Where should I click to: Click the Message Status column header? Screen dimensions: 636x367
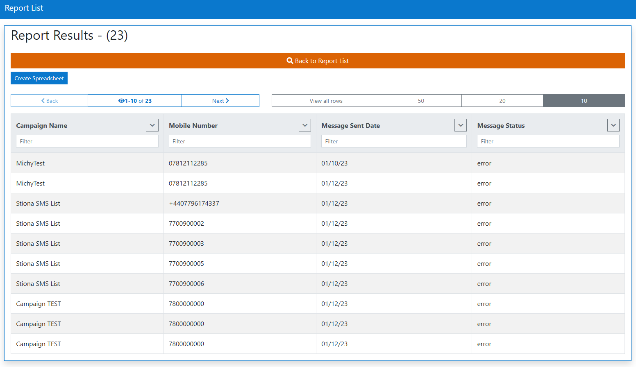pos(501,126)
